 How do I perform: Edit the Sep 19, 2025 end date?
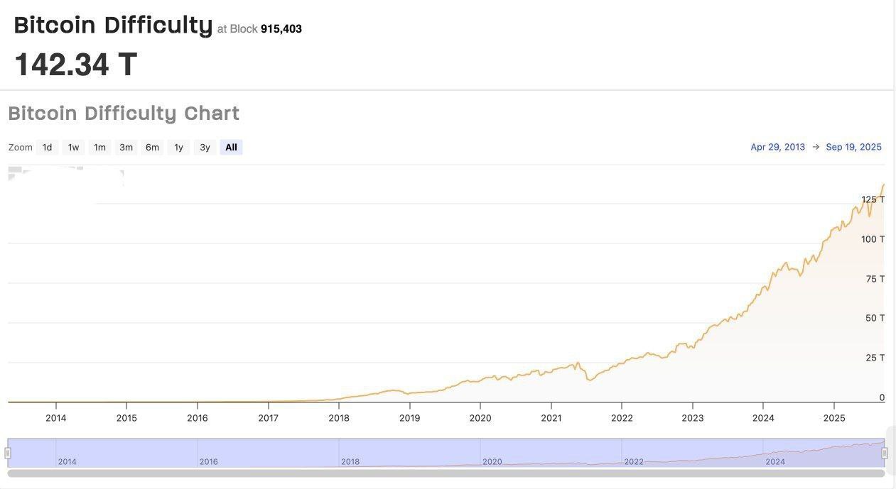tap(853, 147)
